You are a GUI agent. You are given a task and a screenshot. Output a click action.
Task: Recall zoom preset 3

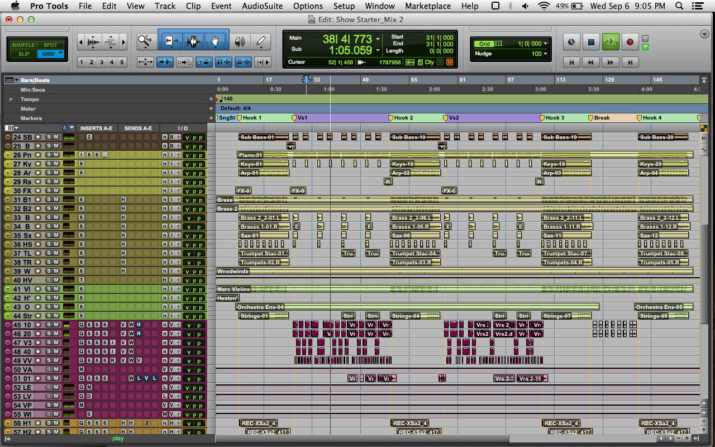pyautogui.click(x=101, y=62)
